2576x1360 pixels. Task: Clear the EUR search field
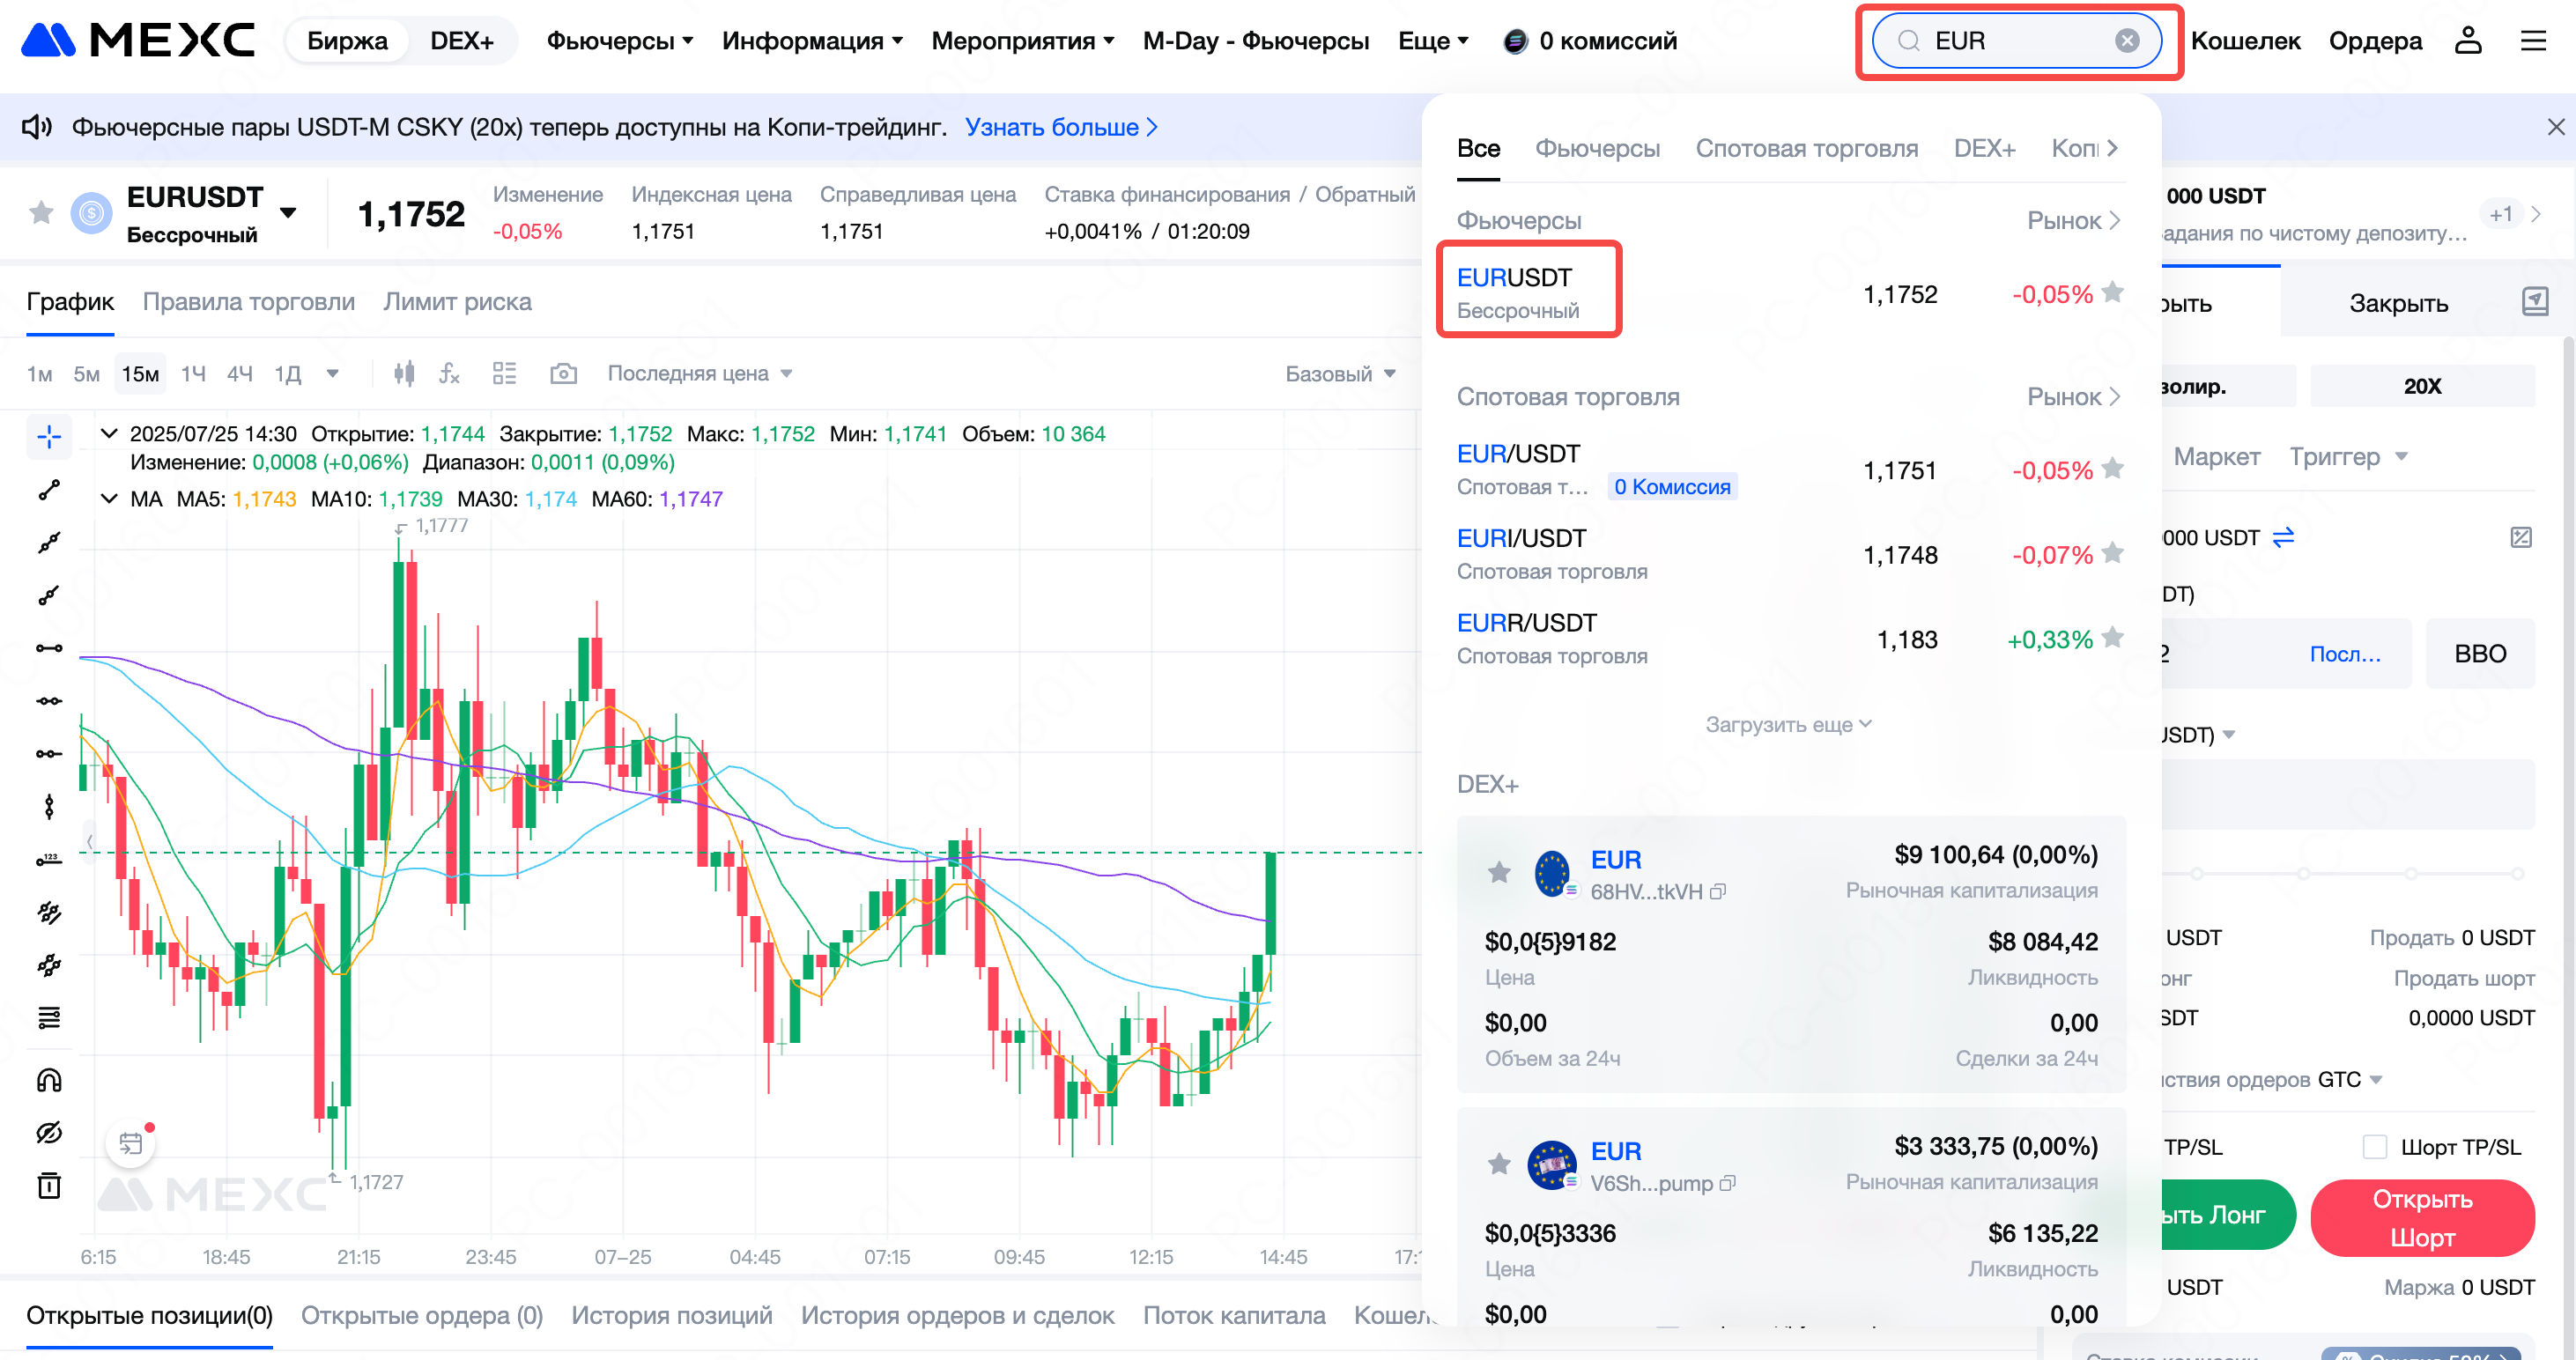click(2127, 40)
